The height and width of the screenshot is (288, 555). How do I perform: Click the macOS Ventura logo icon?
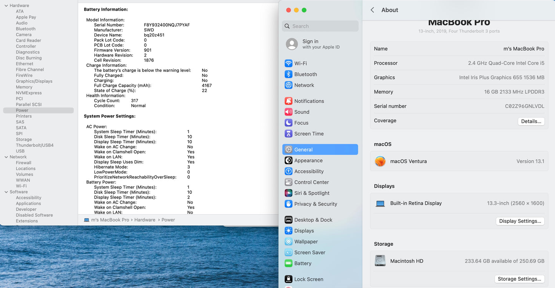[380, 161]
